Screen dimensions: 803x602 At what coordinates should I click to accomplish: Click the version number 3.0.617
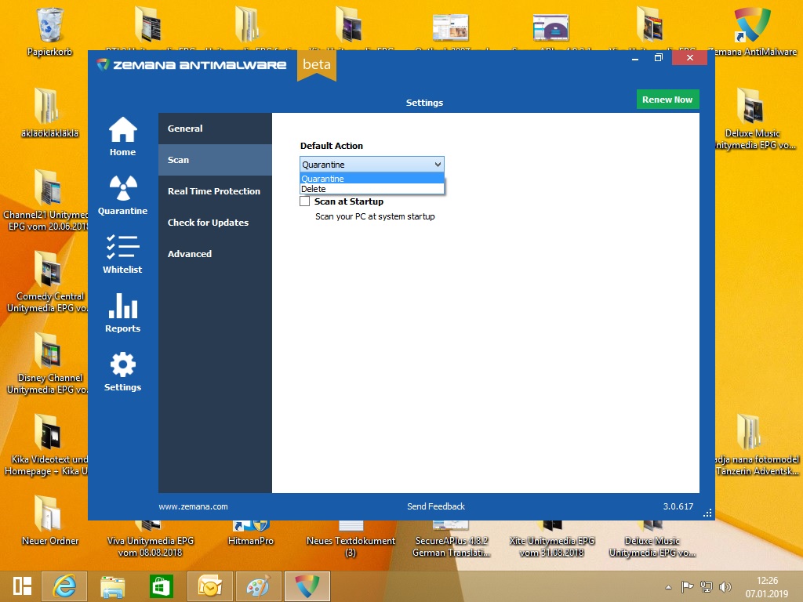[x=678, y=506]
